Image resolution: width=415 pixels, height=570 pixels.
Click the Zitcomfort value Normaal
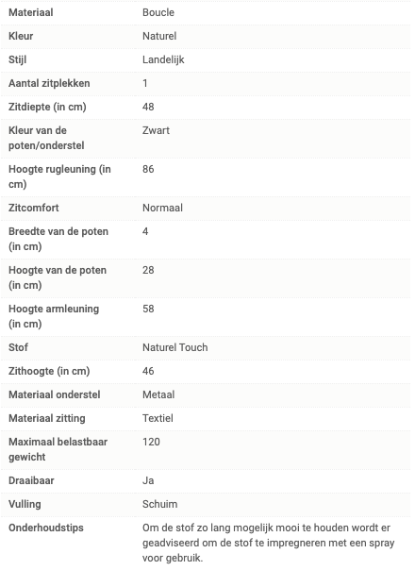point(162,208)
